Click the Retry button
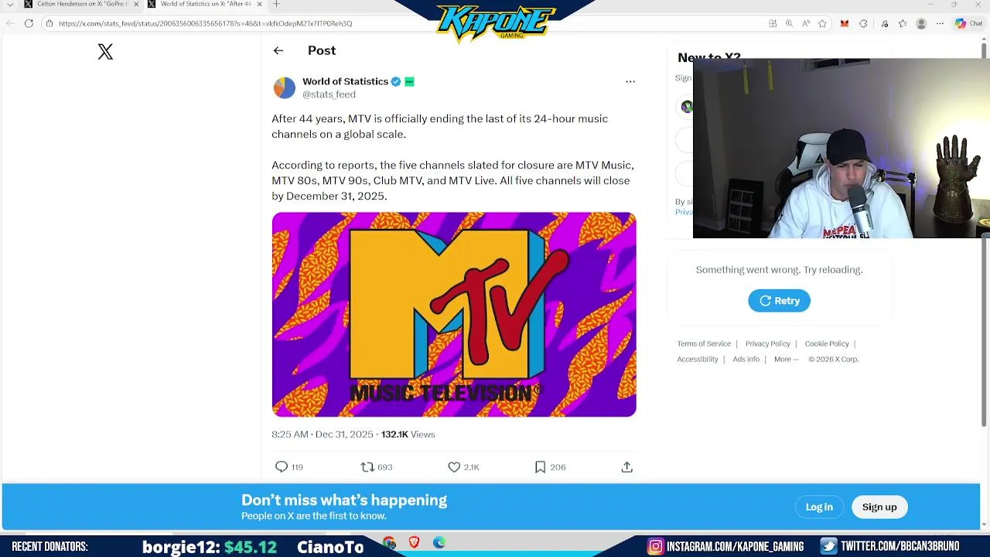The width and height of the screenshot is (990, 557). (x=779, y=301)
